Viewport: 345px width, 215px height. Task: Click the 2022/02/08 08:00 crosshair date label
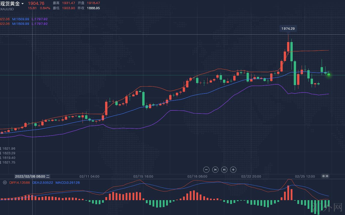click(x=32, y=176)
